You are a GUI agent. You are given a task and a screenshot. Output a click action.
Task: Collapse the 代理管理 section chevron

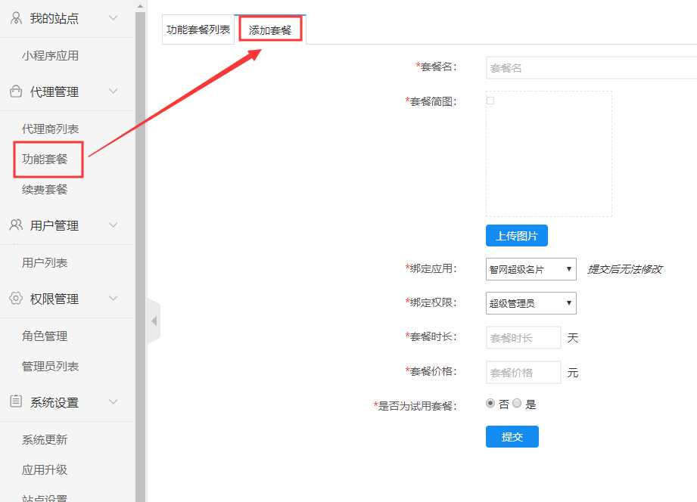click(x=114, y=91)
